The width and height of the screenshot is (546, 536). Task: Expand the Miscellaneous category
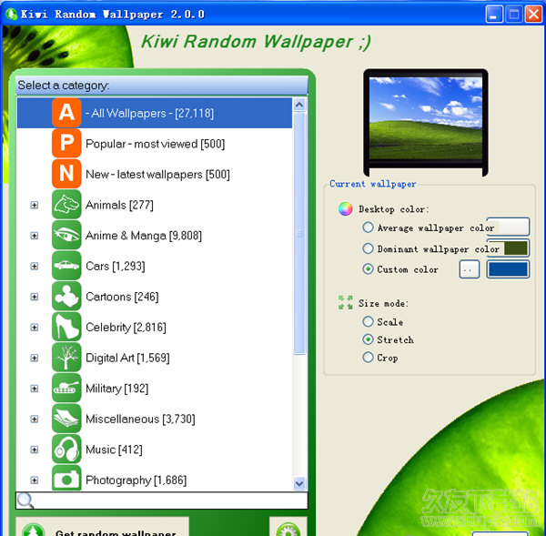point(35,419)
